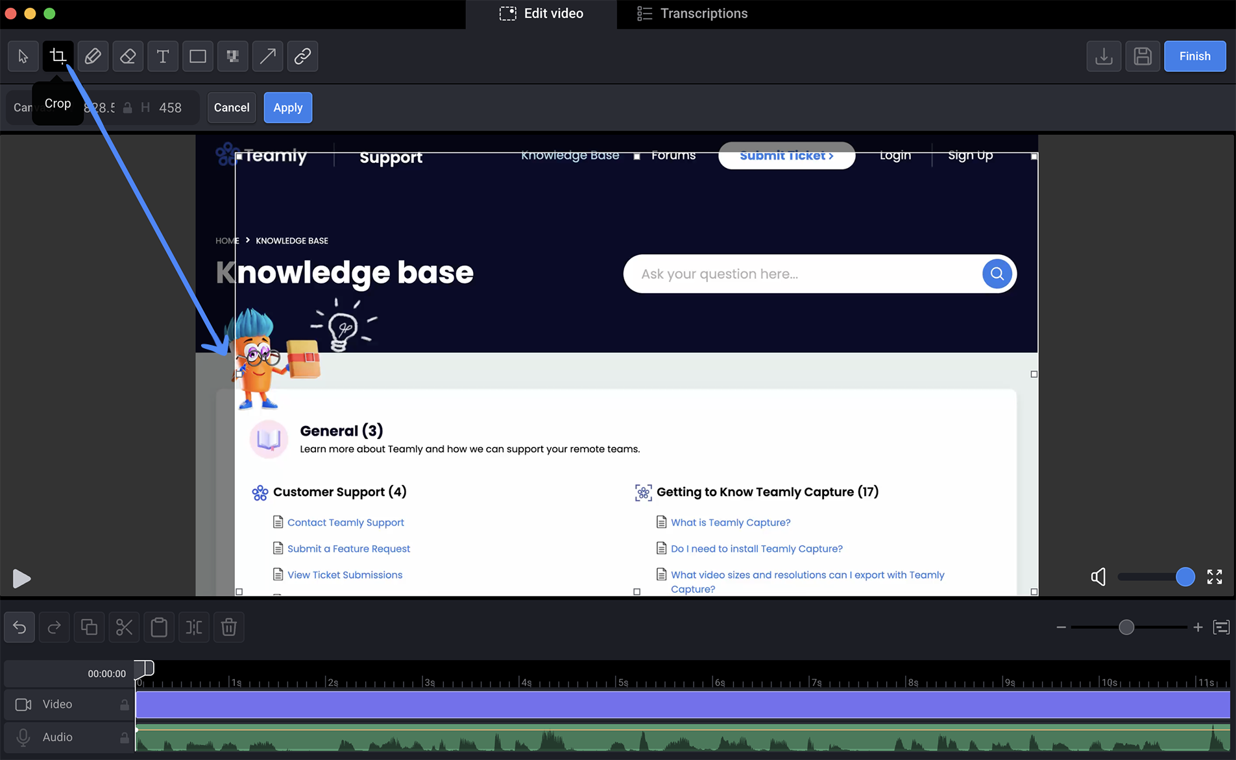Screen dimensions: 1236x760
Task: Choose the blur/pixelate tool
Action: coord(232,56)
